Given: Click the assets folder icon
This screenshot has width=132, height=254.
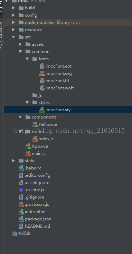Looking at the screenshot, I should (28, 44).
